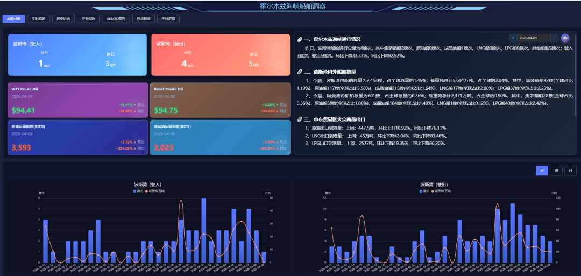
Task: Toggle 艘次 legend in 波斯湾 (驶出) chart
Action: coord(424,191)
